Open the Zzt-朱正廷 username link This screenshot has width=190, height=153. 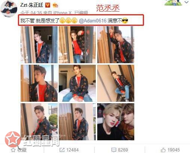[x=31, y=5]
